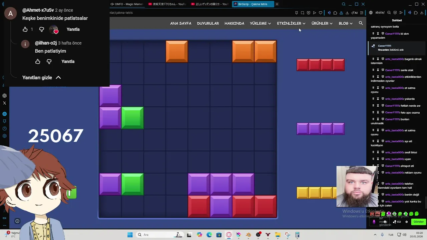
Task: Switch to OMFO - Magic Mamaliga tab
Action: coord(126,4)
